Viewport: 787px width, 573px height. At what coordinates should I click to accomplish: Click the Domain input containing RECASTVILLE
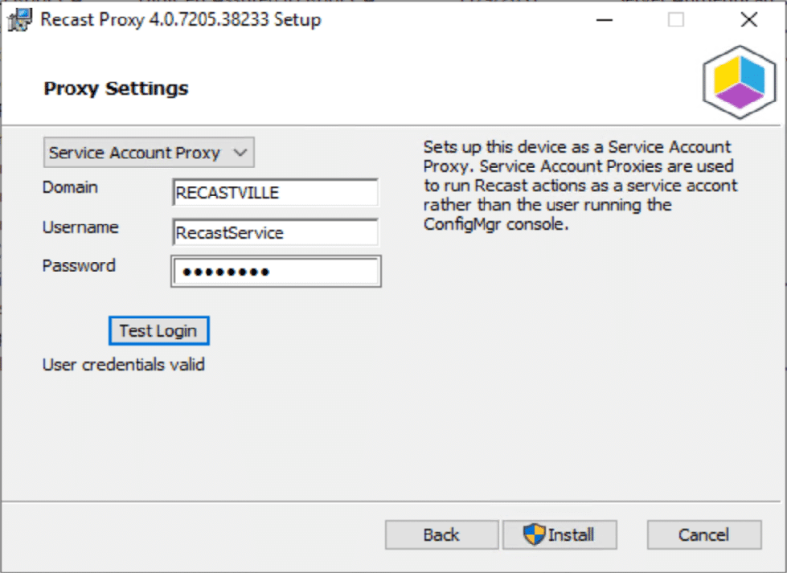[x=275, y=192]
